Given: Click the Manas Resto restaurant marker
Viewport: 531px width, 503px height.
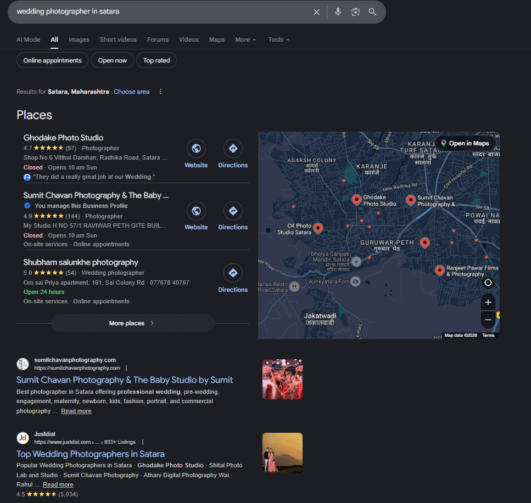Looking at the screenshot, I should 294,287.
